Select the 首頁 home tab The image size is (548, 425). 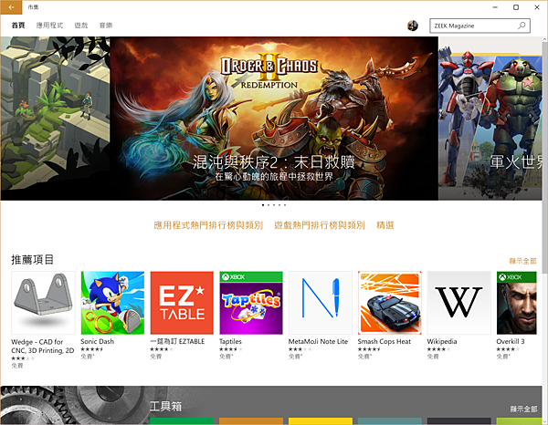(x=18, y=26)
